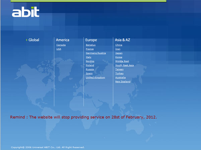Open the Italy site link
This screenshot has width=201, height=150.
click(x=88, y=57)
